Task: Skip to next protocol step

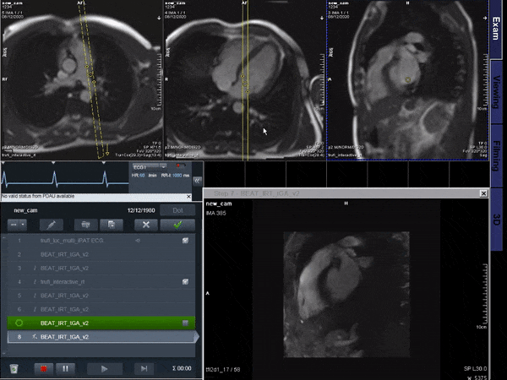Action: 144,368
